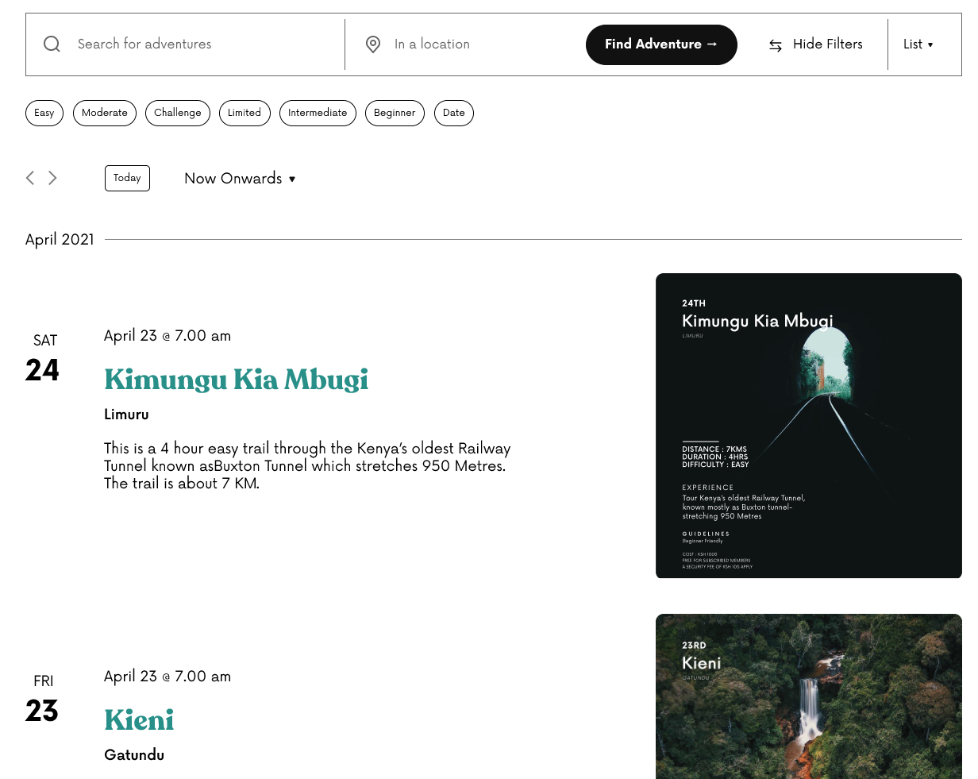Open the List view dropdown
The image size is (978, 779).
pos(918,44)
